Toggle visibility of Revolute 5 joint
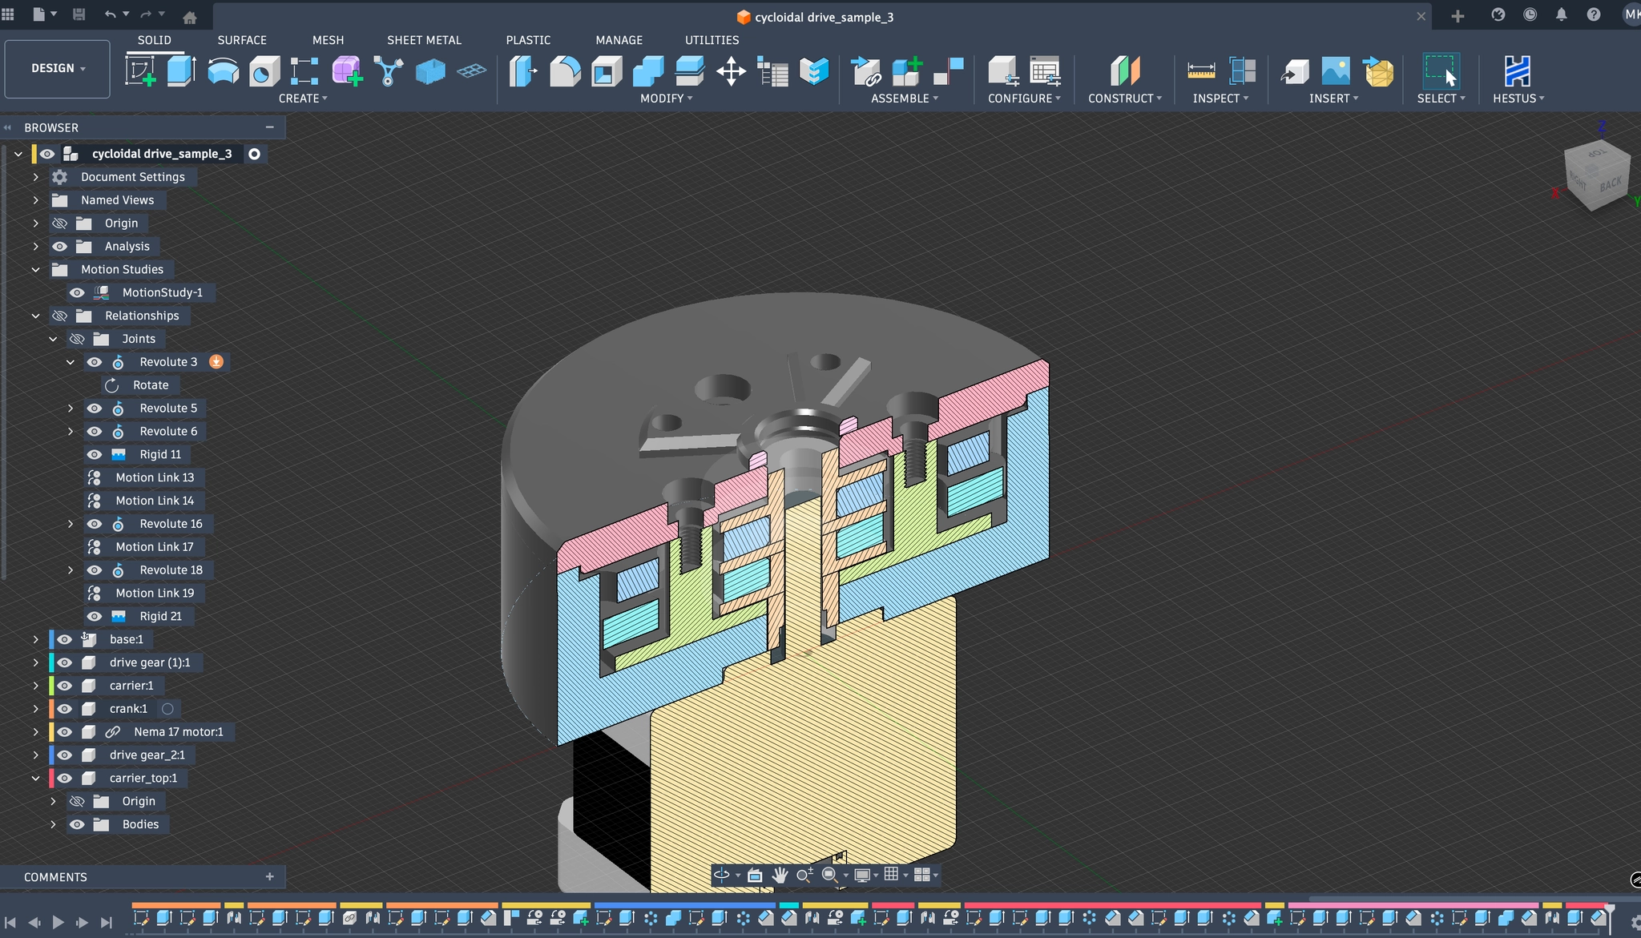The height and width of the screenshot is (938, 1641). coord(95,409)
